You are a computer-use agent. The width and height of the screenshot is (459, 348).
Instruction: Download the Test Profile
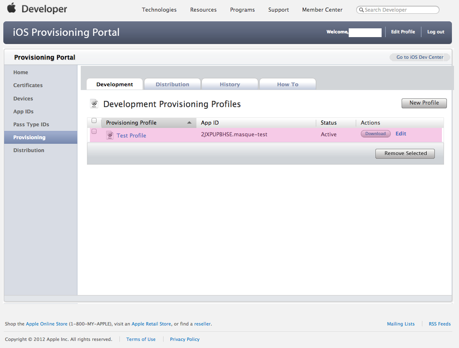376,134
